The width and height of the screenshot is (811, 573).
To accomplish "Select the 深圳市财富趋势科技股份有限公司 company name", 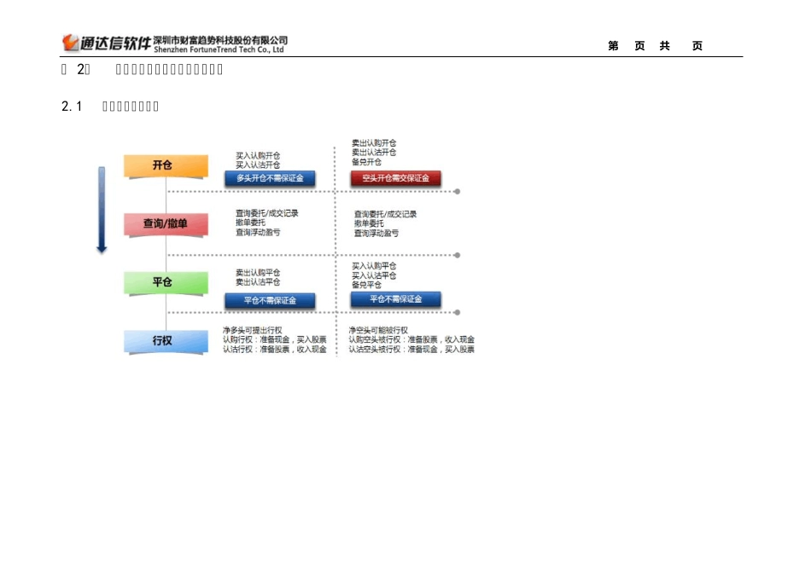I will (220, 40).
